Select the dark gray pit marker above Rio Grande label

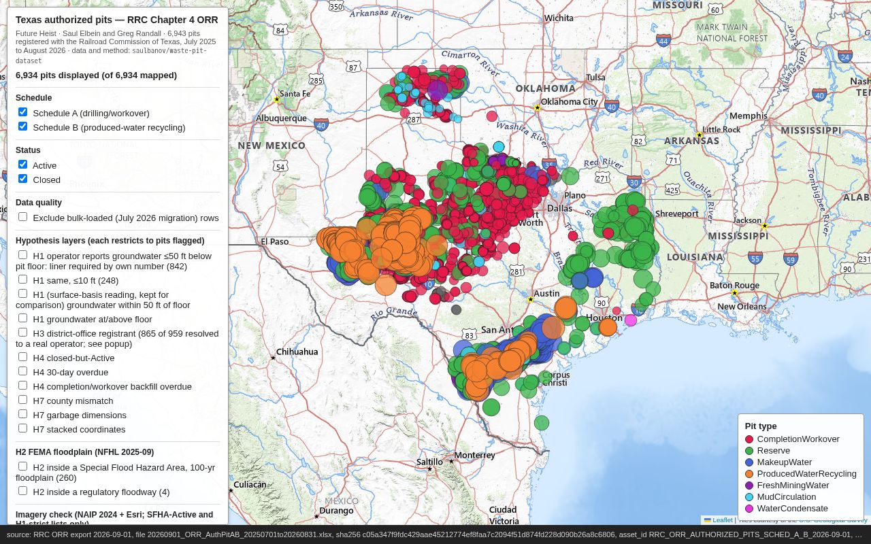tap(456, 309)
